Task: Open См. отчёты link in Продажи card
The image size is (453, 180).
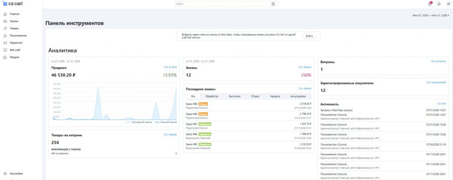Action: point(170,67)
